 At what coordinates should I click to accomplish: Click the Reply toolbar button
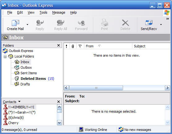pos(40,25)
